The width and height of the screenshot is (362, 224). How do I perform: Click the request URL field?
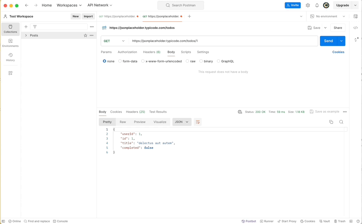pos(223,41)
